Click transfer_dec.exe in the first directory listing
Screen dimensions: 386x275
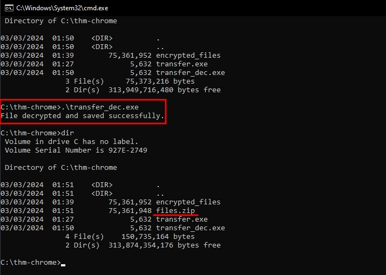pos(190,73)
